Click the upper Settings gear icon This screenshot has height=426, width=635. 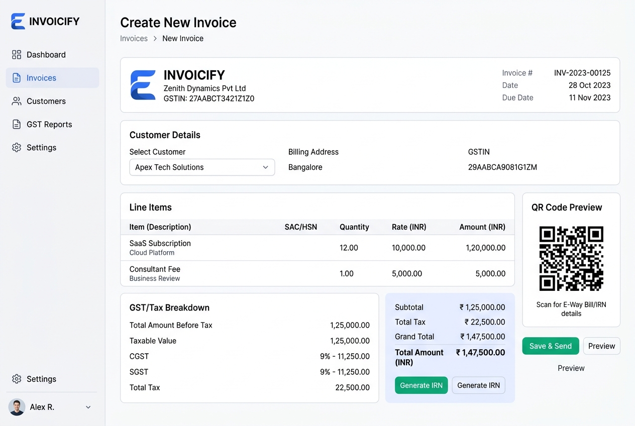coord(17,147)
